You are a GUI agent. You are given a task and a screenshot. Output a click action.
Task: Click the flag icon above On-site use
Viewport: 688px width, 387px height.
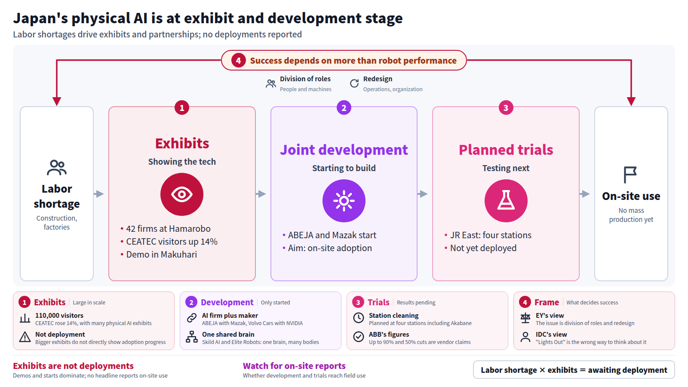click(x=630, y=175)
